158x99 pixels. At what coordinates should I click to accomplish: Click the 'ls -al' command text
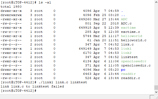click(x=45, y=2)
